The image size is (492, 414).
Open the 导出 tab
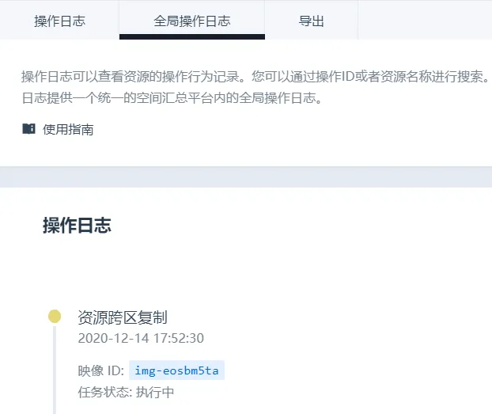click(x=311, y=21)
